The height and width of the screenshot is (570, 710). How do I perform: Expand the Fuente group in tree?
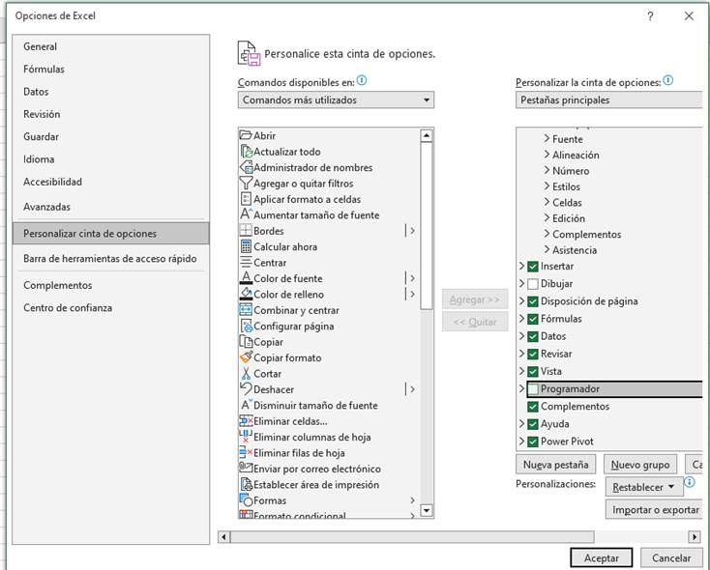coord(547,138)
